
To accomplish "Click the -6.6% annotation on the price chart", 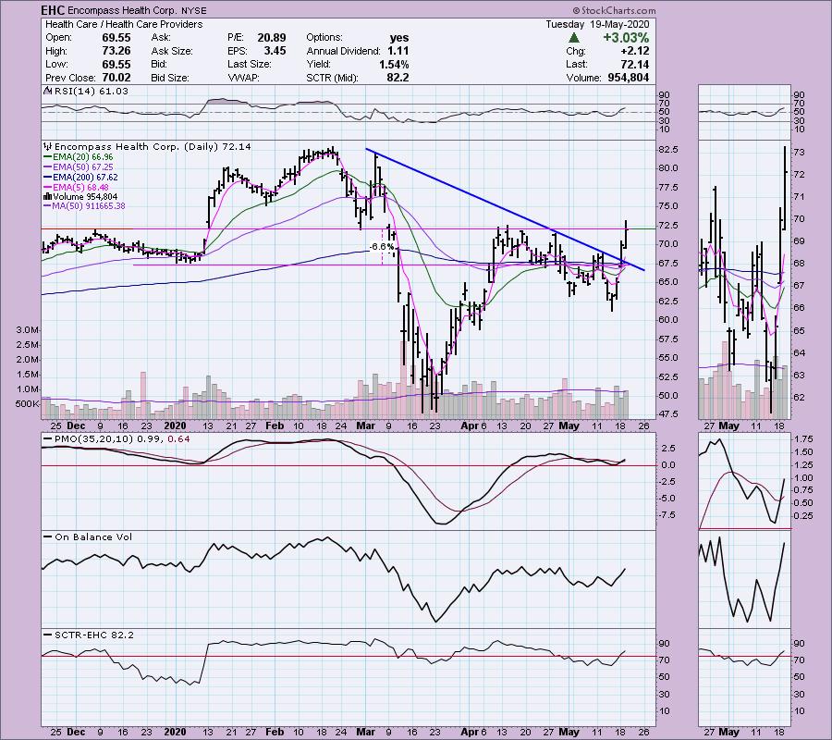I will [382, 247].
